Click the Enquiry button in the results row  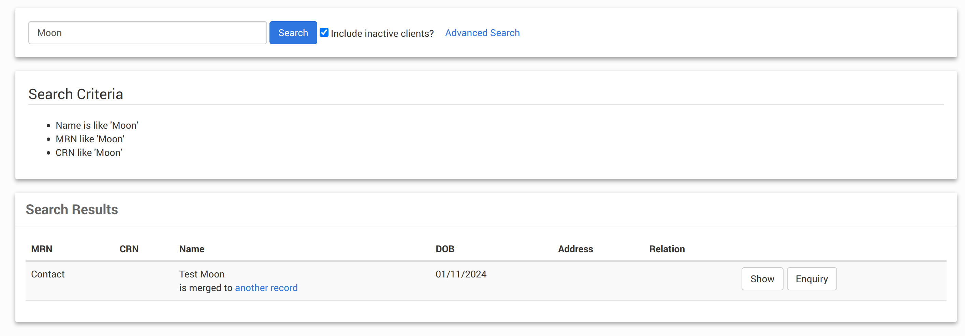tap(812, 279)
